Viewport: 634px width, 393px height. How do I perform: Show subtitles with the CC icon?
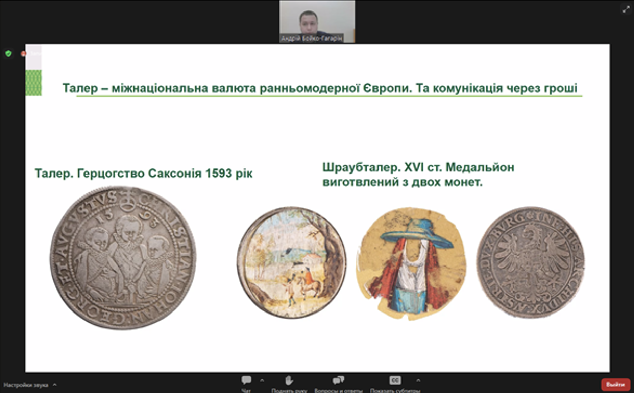point(395,380)
